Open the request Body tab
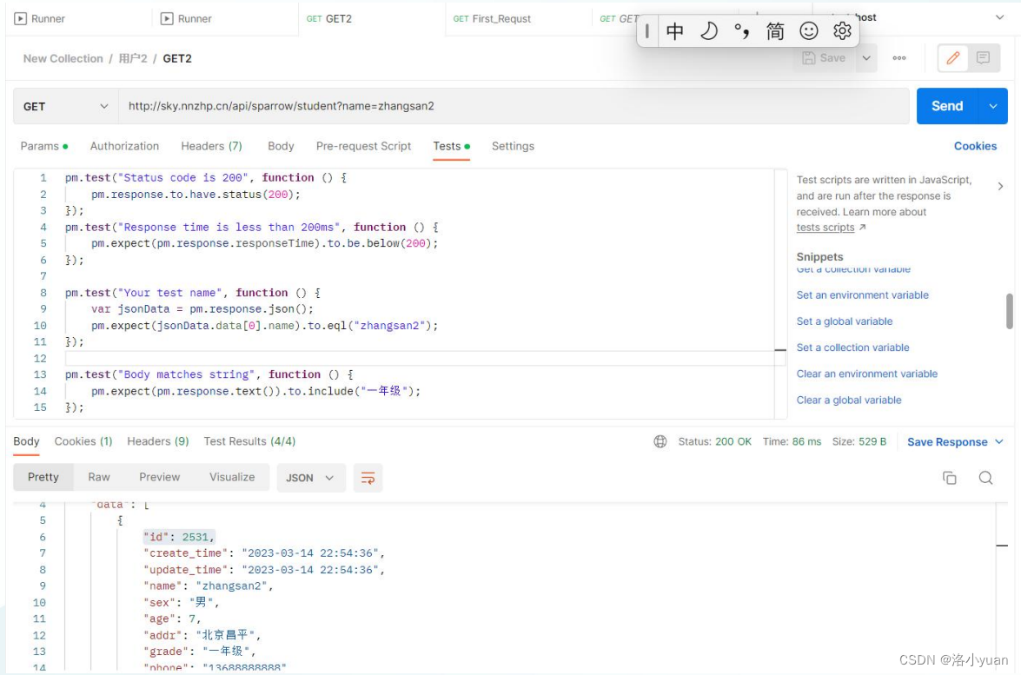This screenshot has width=1021, height=675. coord(281,147)
